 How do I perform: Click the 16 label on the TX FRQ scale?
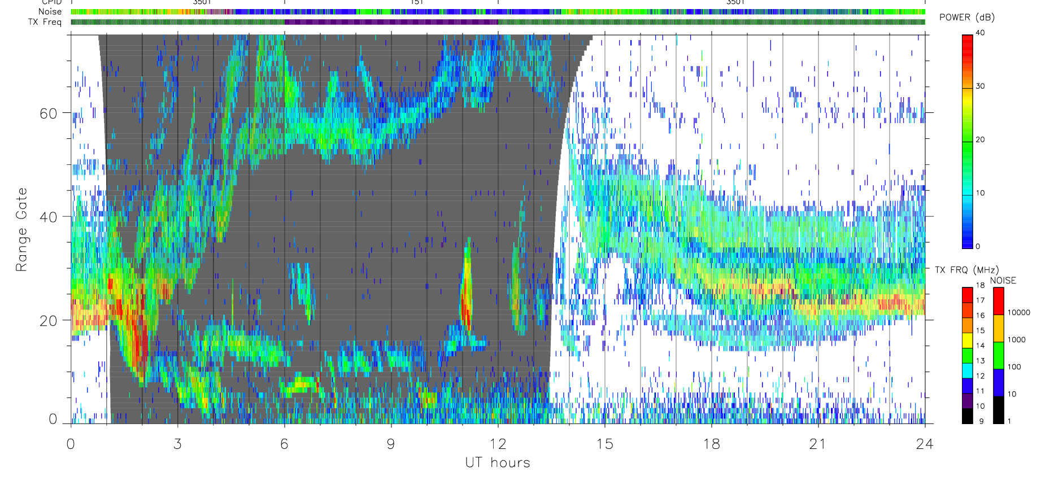(x=980, y=316)
